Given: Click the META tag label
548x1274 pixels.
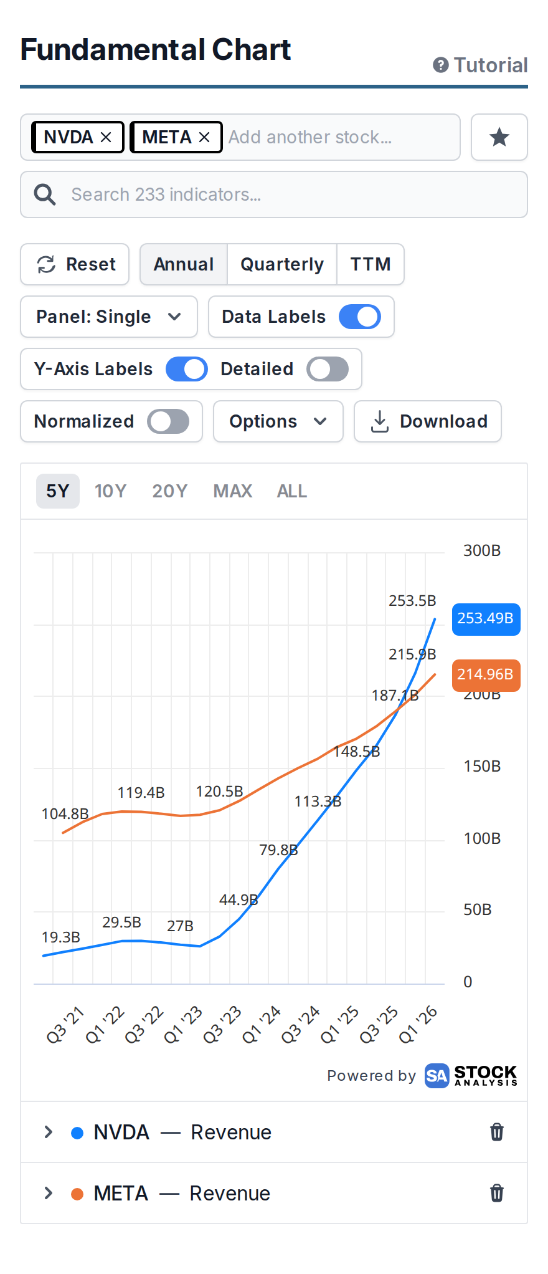Looking at the screenshot, I should click(167, 137).
